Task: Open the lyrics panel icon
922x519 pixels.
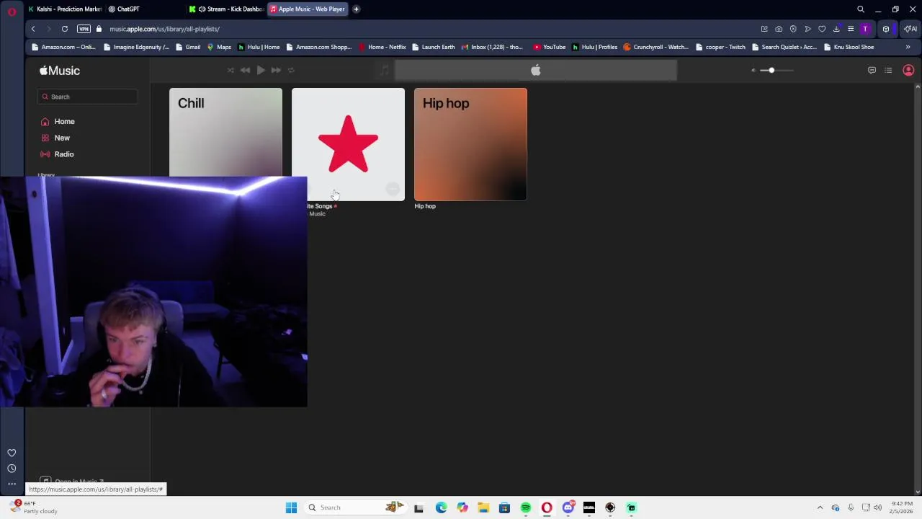Action: [872, 71]
